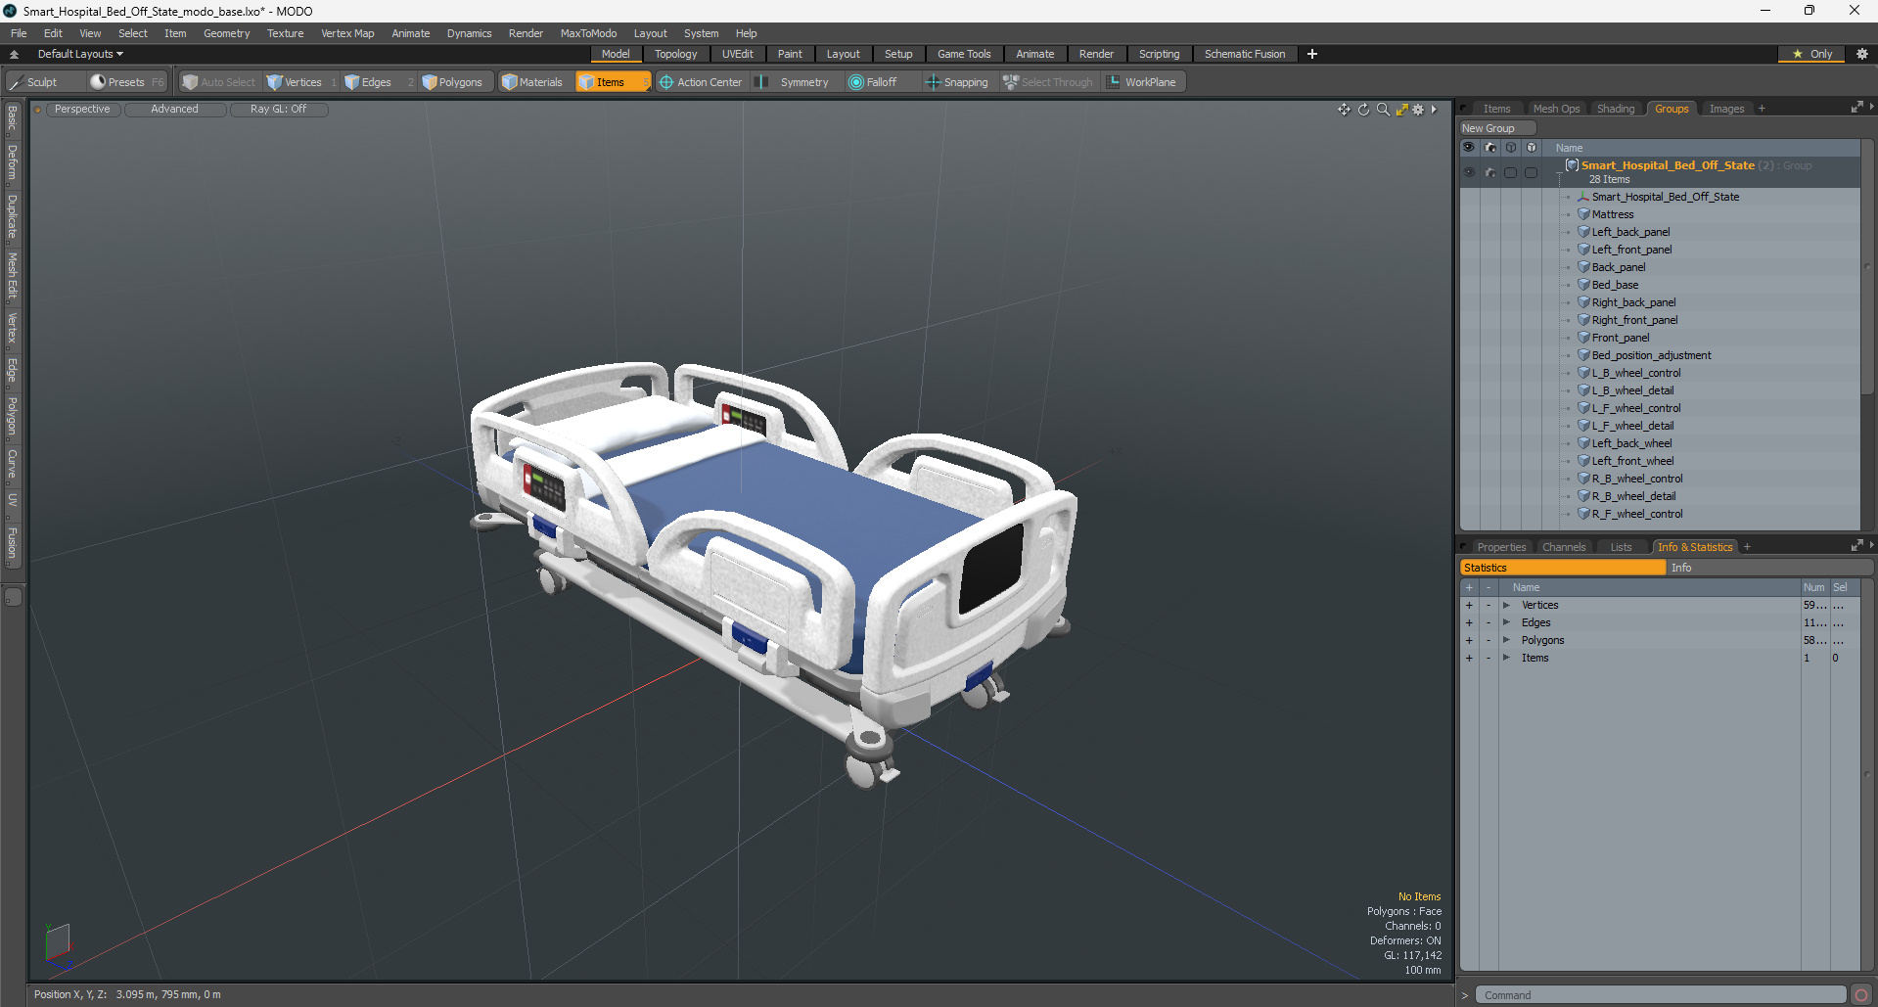Click minus button on Edges statistics row
Screen dimensions: 1878x1007
(x=1489, y=622)
